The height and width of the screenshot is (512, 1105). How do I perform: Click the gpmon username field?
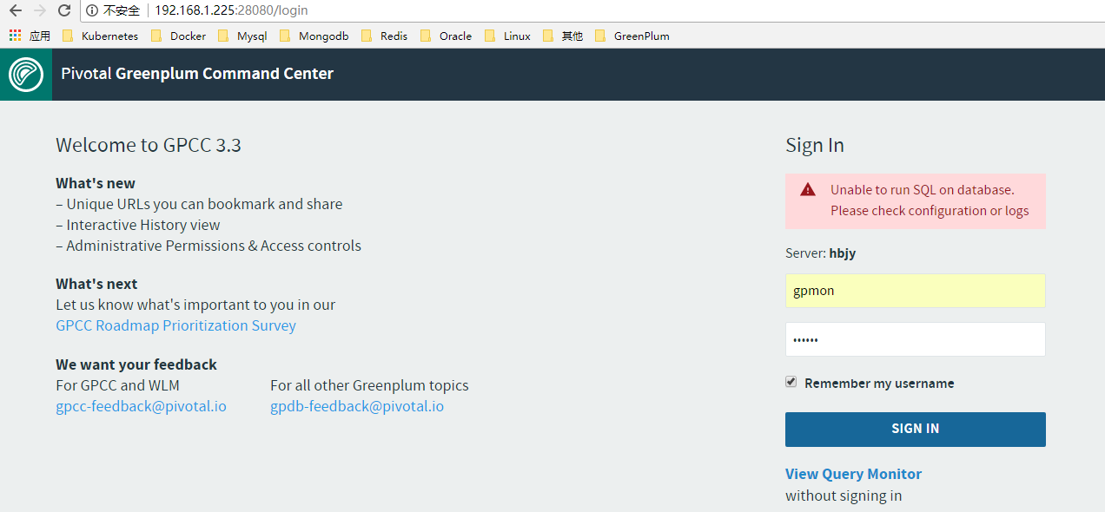tap(915, 291)
